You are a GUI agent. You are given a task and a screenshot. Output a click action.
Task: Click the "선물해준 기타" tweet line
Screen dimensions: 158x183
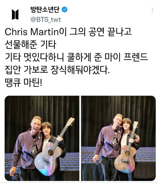(x=31, y=45)
